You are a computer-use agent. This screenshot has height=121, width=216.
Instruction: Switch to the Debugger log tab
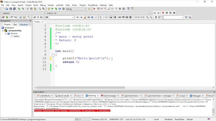pyautogui.click(x=196, y=95)
